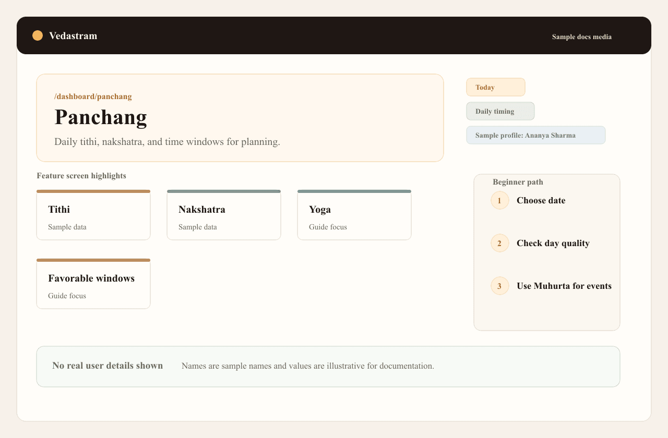Viewport: 668px width, 438px height.
Task: Open the Favorable windows card
Action: (93, 284)
